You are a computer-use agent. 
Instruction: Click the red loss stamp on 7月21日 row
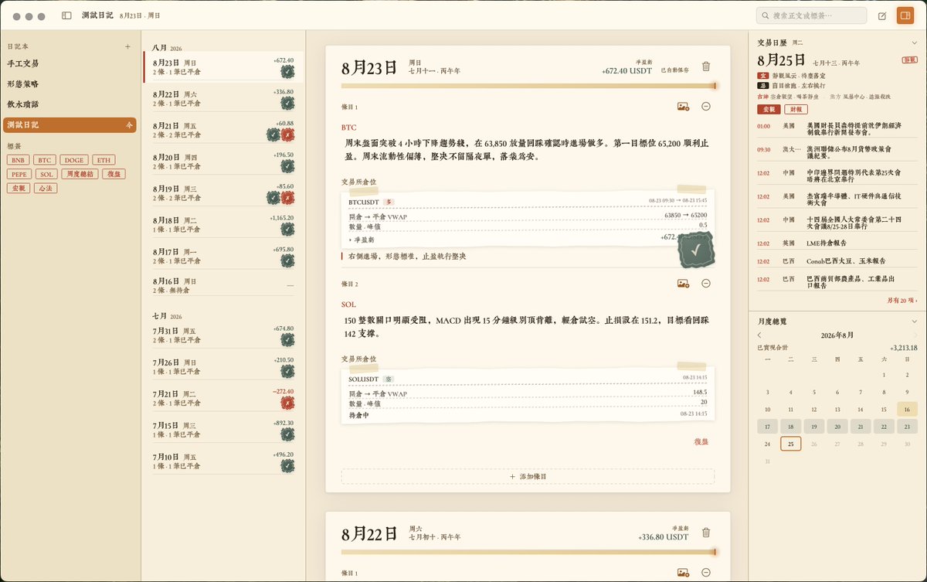point(287,403)
